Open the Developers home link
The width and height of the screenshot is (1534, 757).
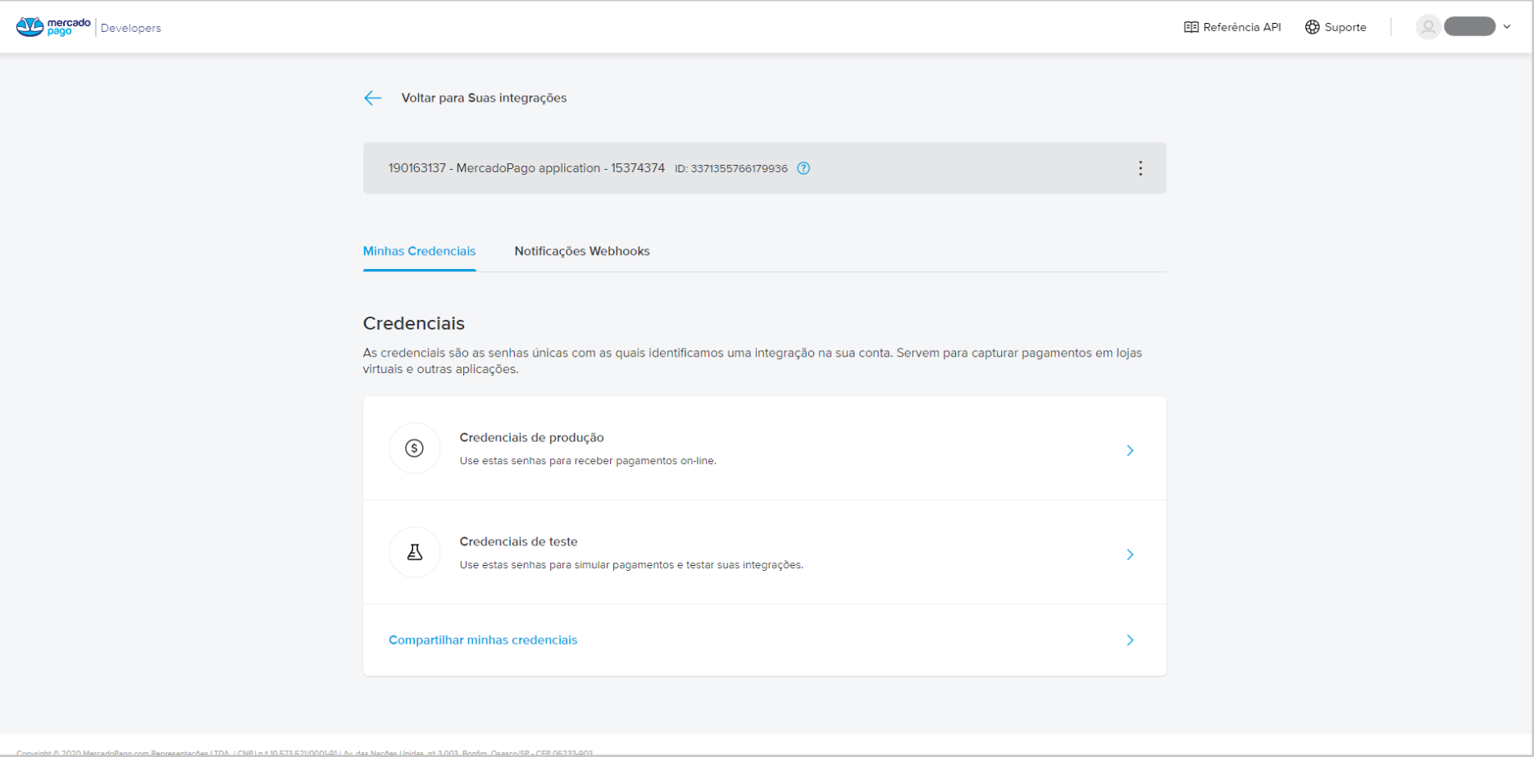130,28
